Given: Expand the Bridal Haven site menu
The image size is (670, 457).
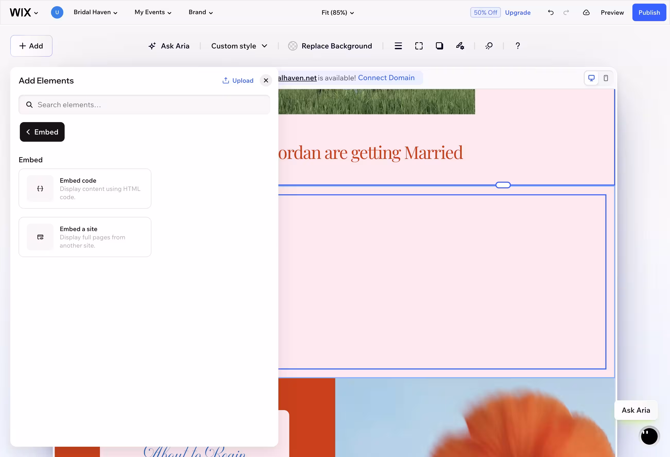Looking at the screenshot, I should coord(96,12).
